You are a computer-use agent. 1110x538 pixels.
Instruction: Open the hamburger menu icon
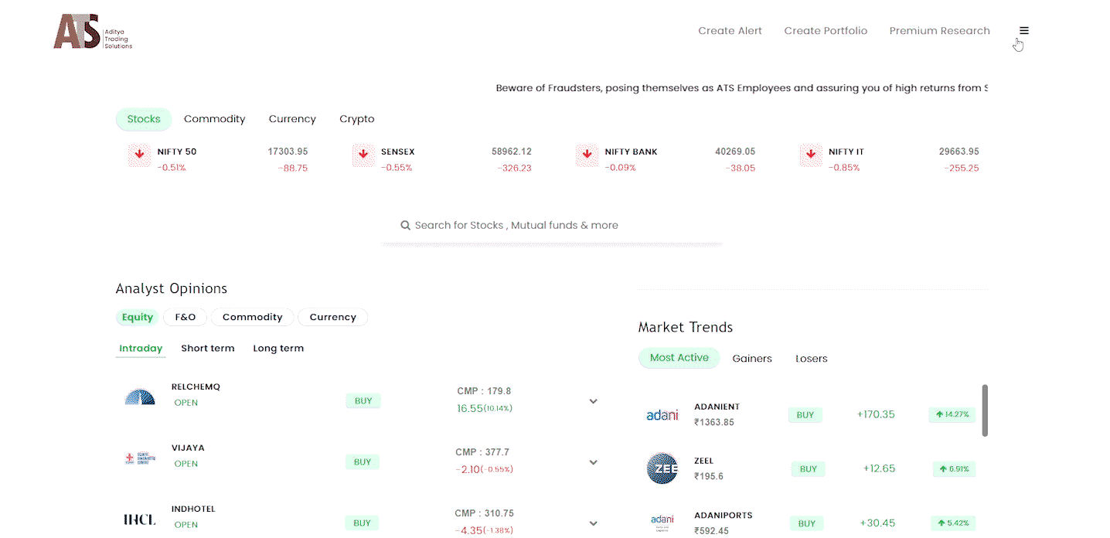coord(1024,31)
